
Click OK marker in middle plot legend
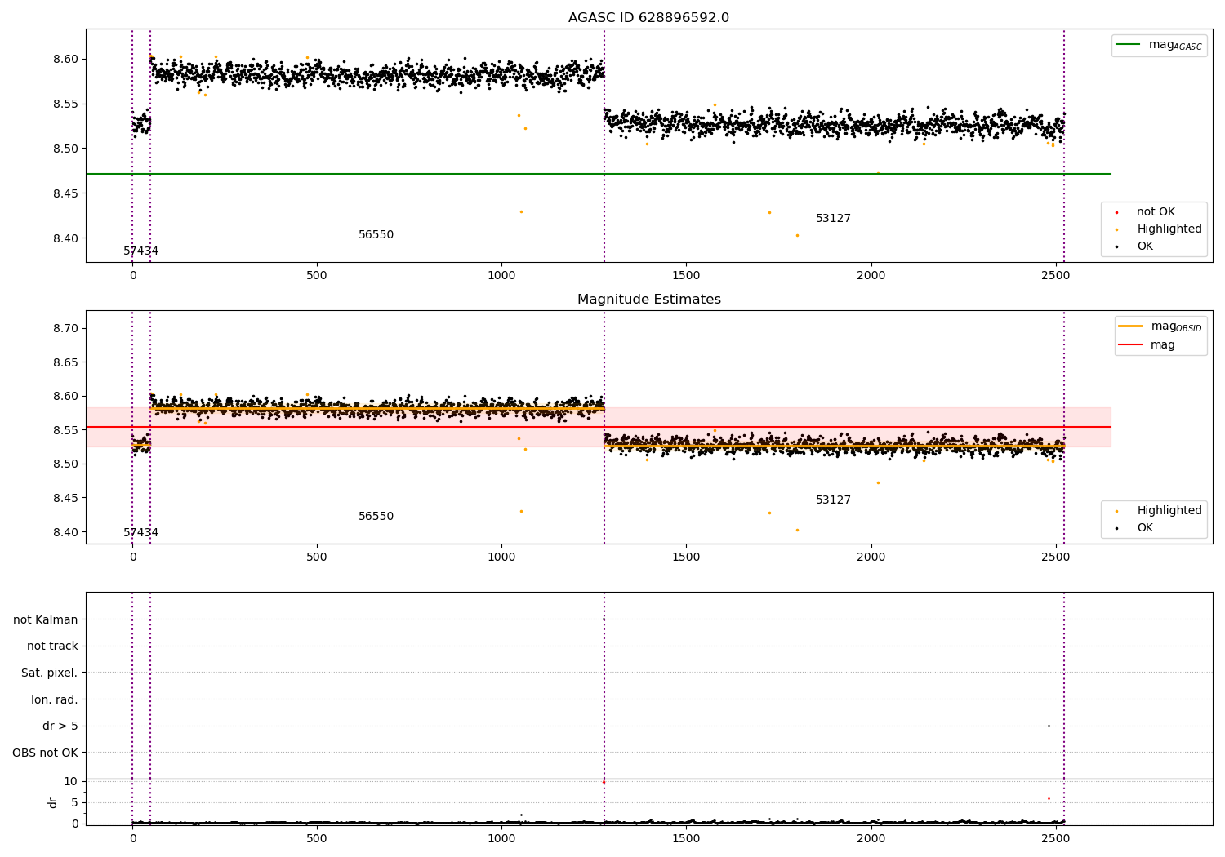(1116, 528)
